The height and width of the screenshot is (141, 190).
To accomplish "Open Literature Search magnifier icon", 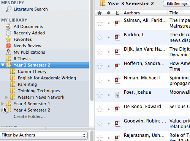I will (8, 9).
